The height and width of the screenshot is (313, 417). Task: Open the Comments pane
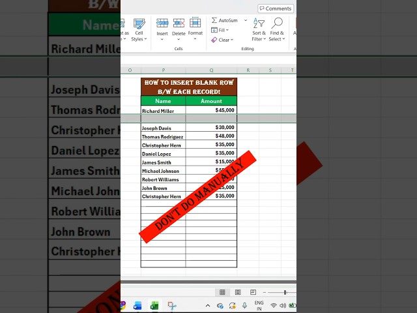tap(276, 8)
